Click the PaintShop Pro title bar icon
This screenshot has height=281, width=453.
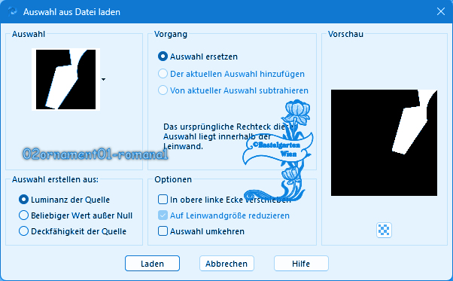click(13, 11)
